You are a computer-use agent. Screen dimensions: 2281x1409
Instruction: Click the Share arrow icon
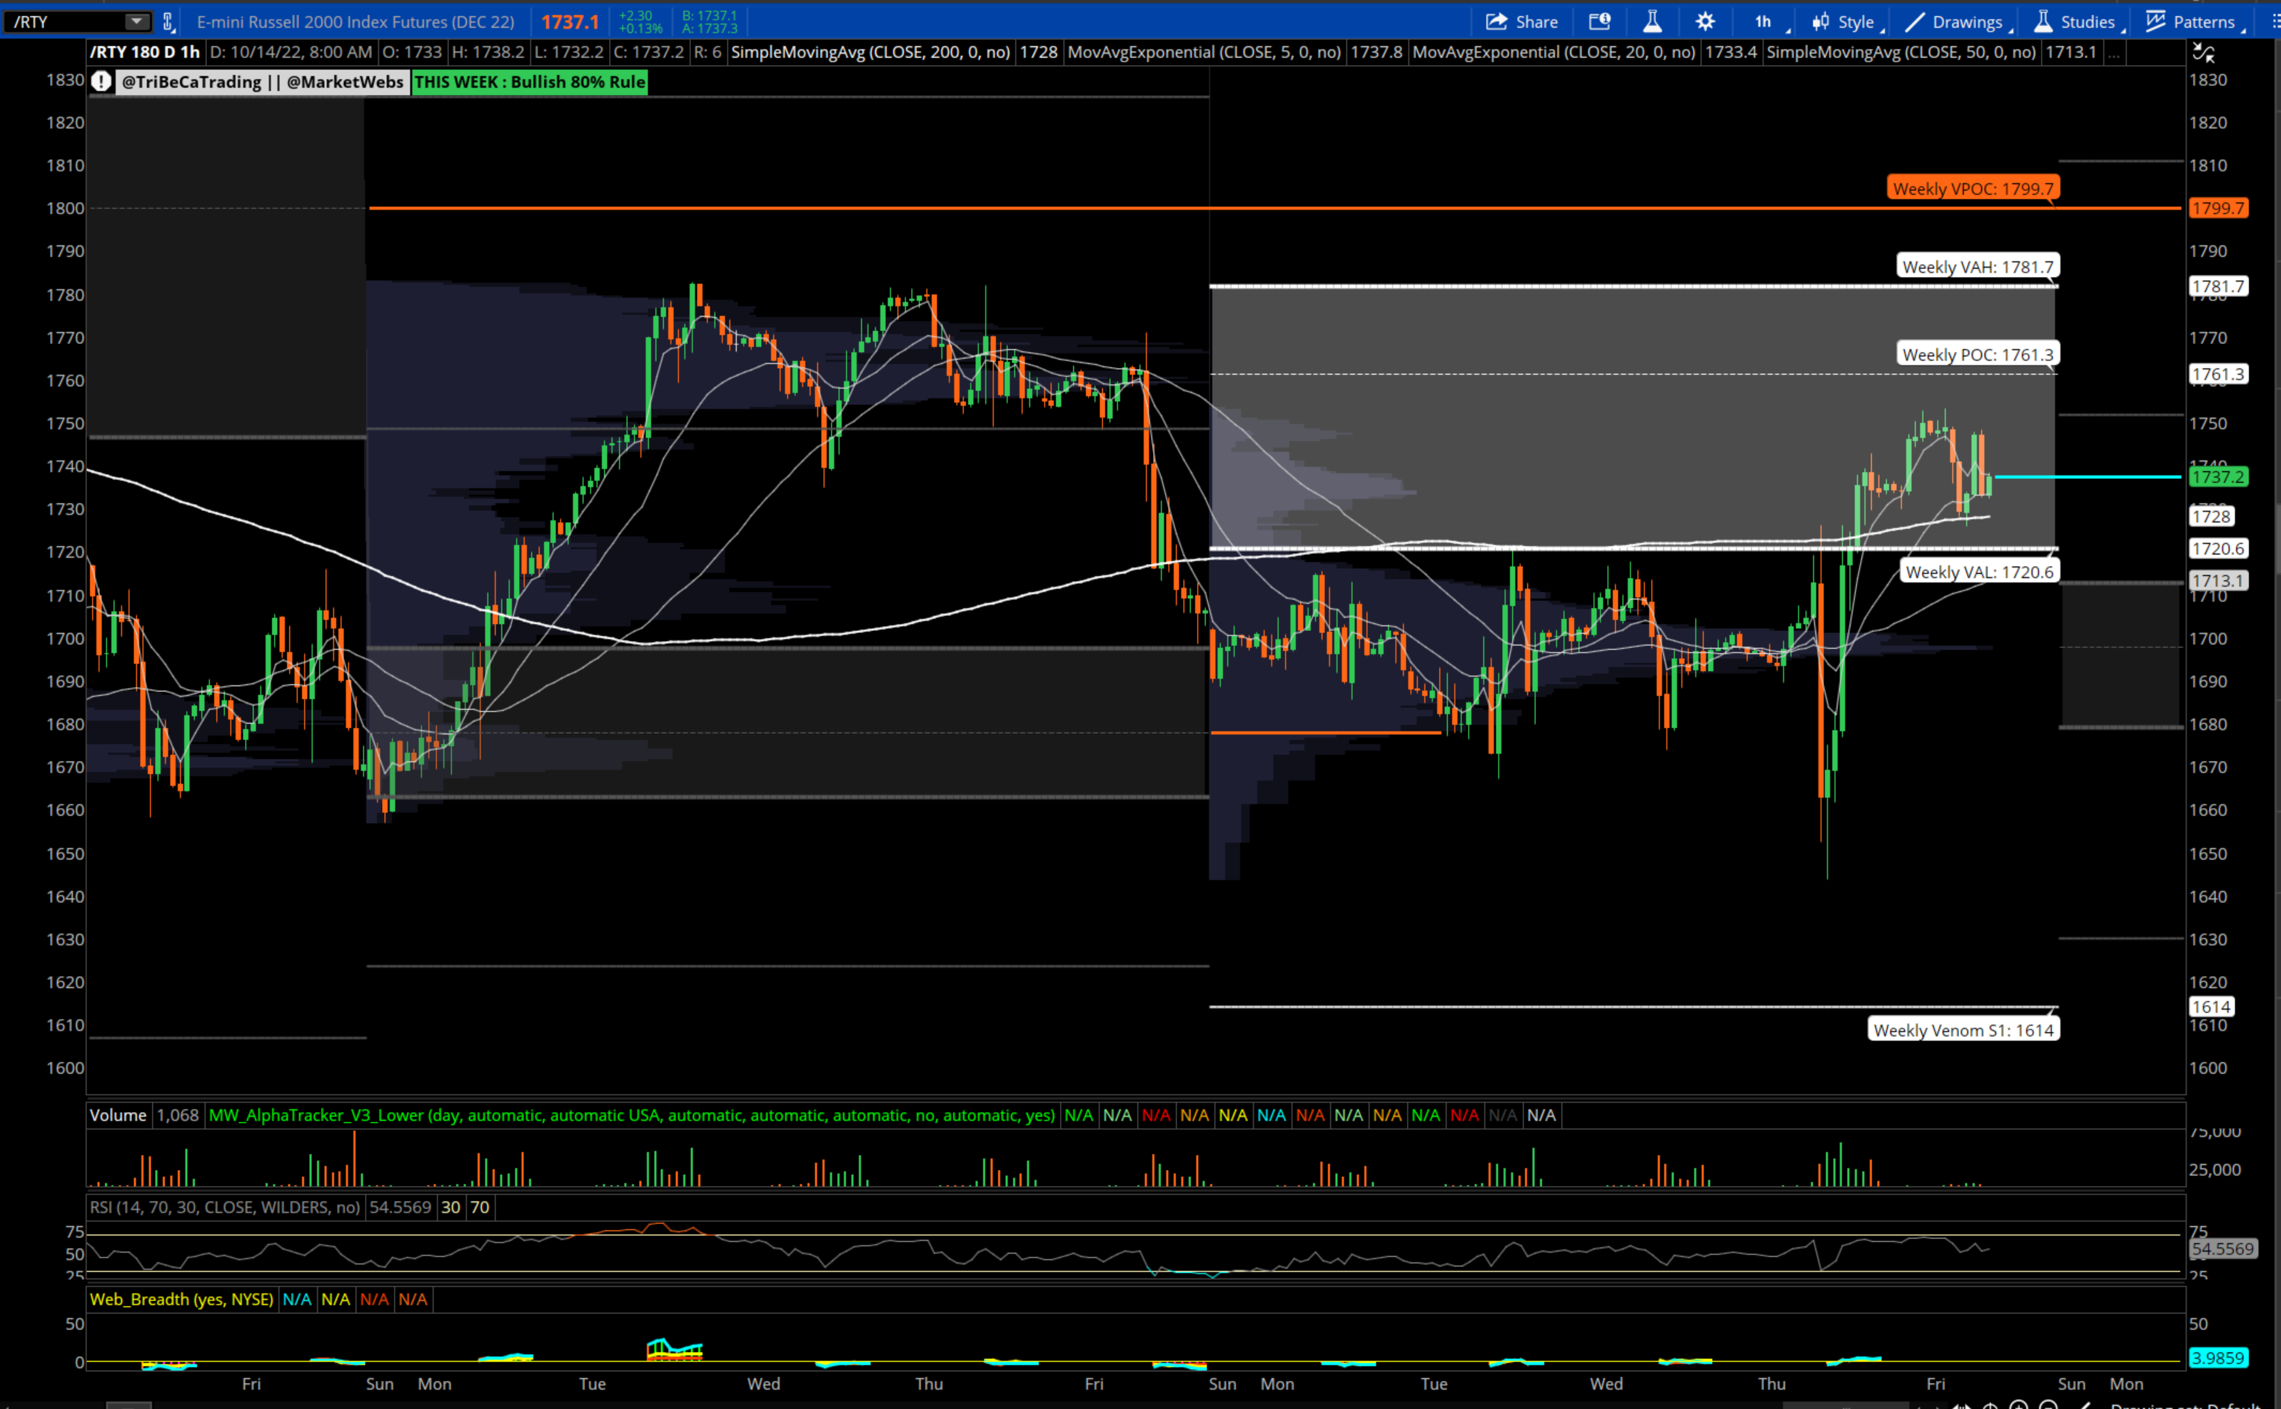coord(1496,21)
